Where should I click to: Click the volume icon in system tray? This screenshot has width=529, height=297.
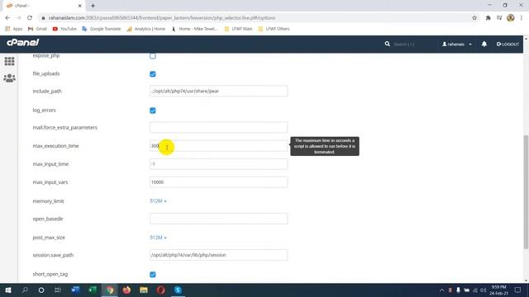[483, 290]
